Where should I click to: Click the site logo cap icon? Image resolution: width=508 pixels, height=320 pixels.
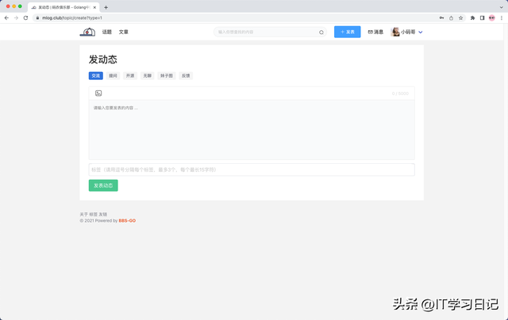coord(87,32)
